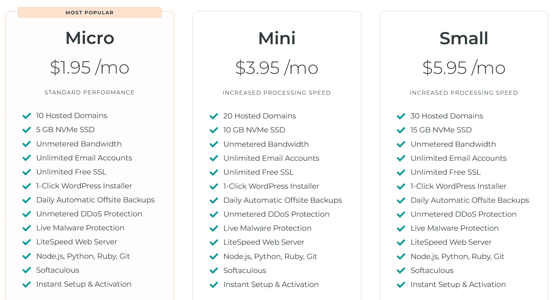Click the checkmark beside Micro's LiteSpeed Web Server
This screenshot has width=553, height=300.
26,242
